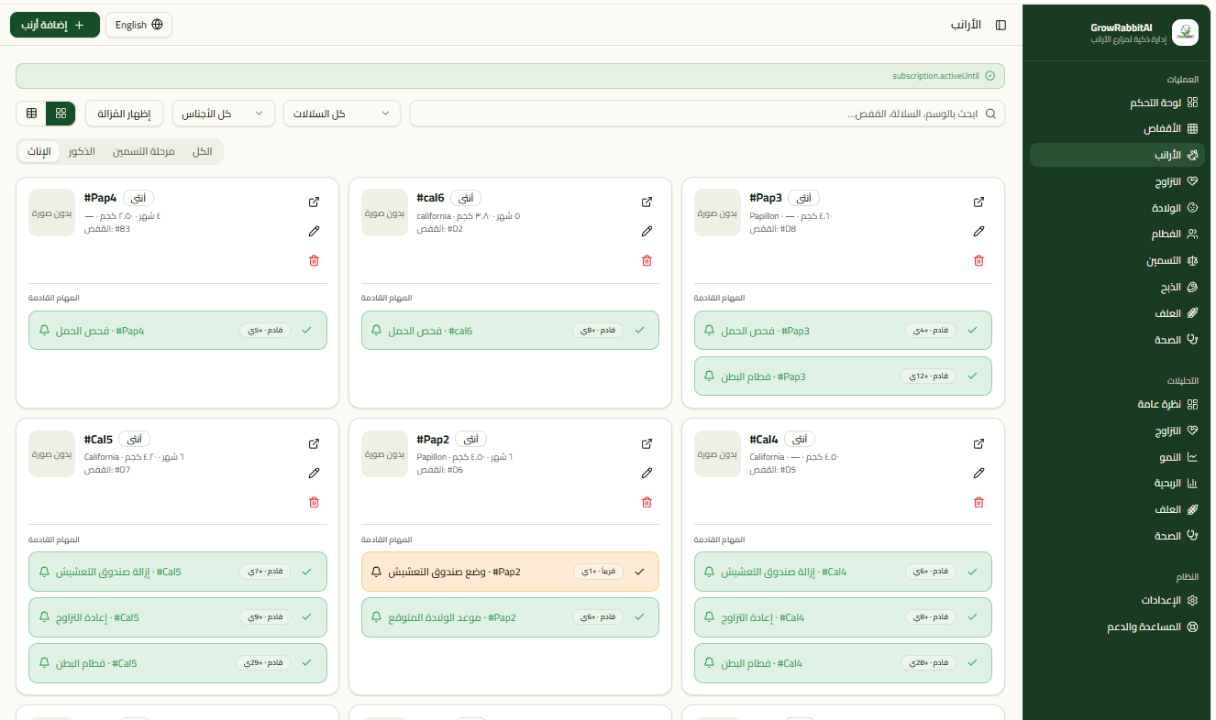Screen dimensions: 1216x720
Task: Select the مرحلة التسمين filter tab
Action: (x=144, y=151)
